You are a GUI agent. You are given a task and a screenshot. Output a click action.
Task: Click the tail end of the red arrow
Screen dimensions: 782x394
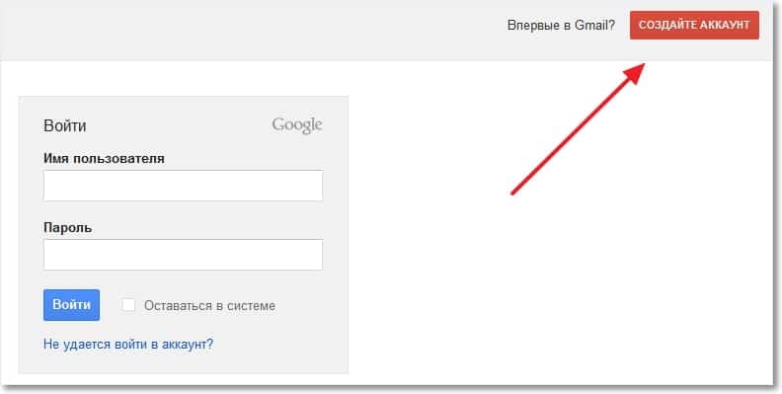point(513,193)
